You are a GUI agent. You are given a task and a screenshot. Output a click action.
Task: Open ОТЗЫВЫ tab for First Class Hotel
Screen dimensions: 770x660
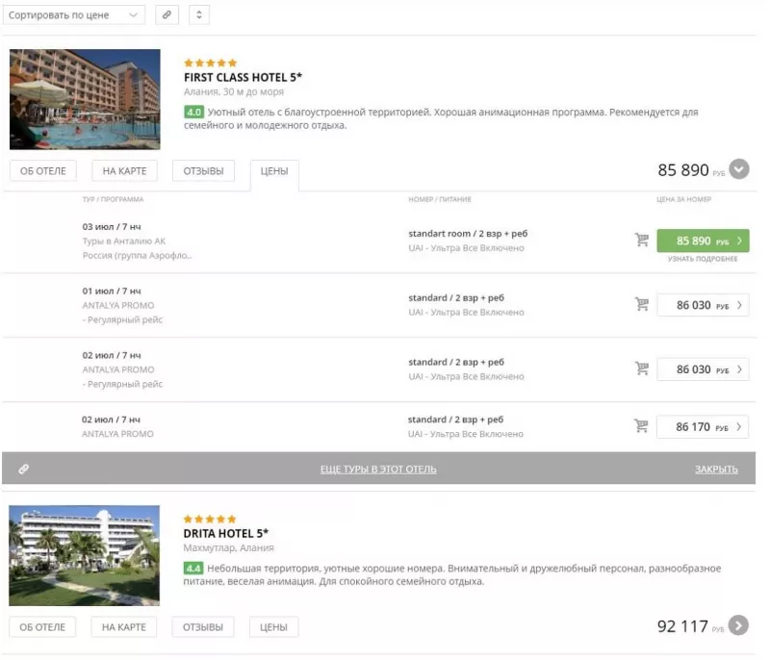point(203,170)
